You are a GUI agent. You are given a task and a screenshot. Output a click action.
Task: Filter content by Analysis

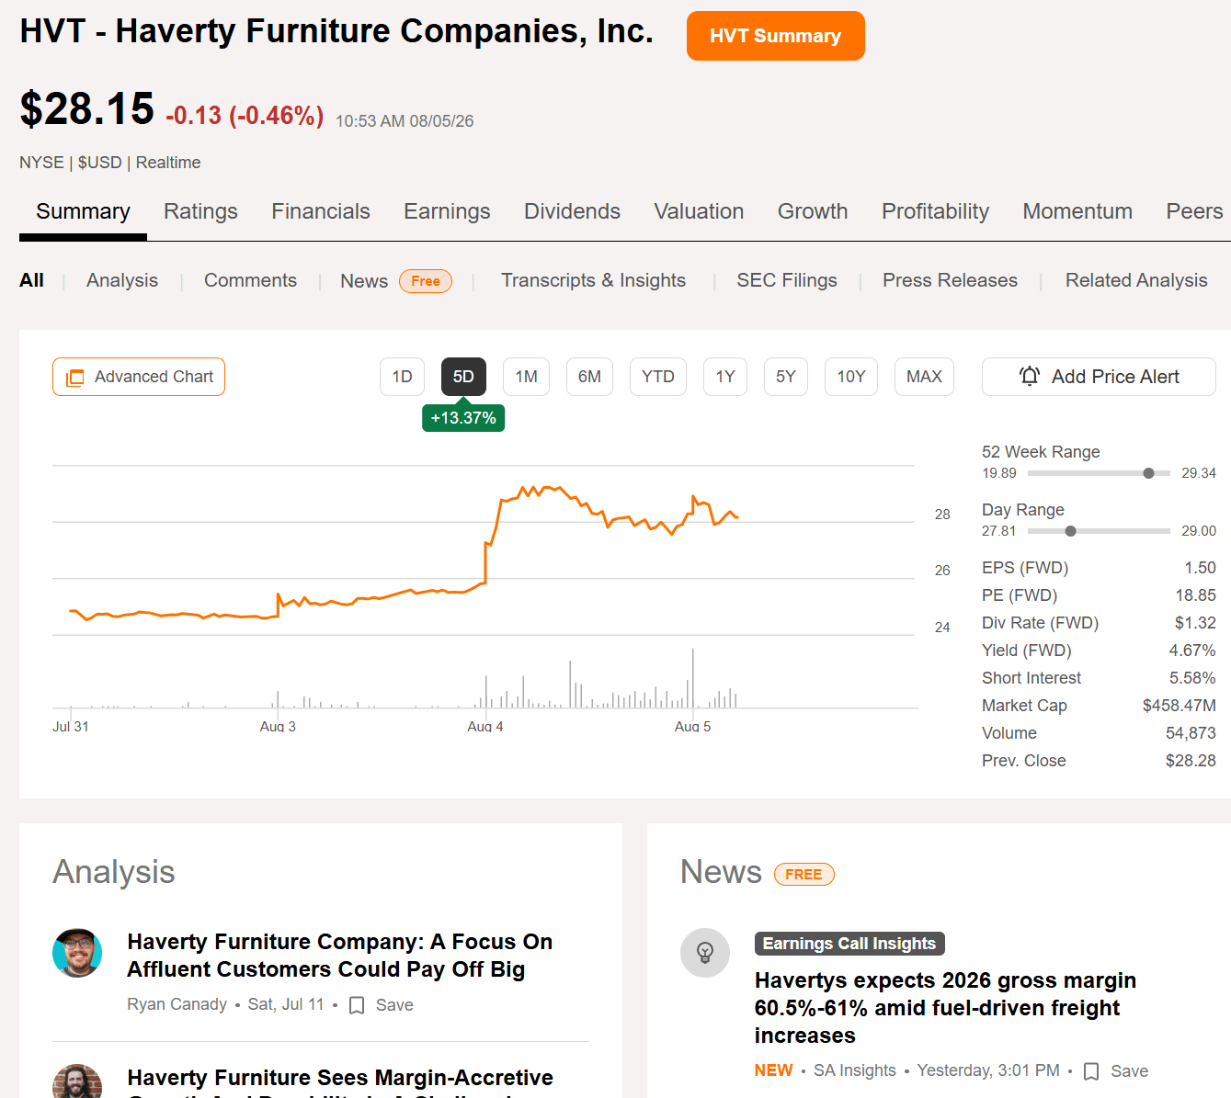pos(122,280)
